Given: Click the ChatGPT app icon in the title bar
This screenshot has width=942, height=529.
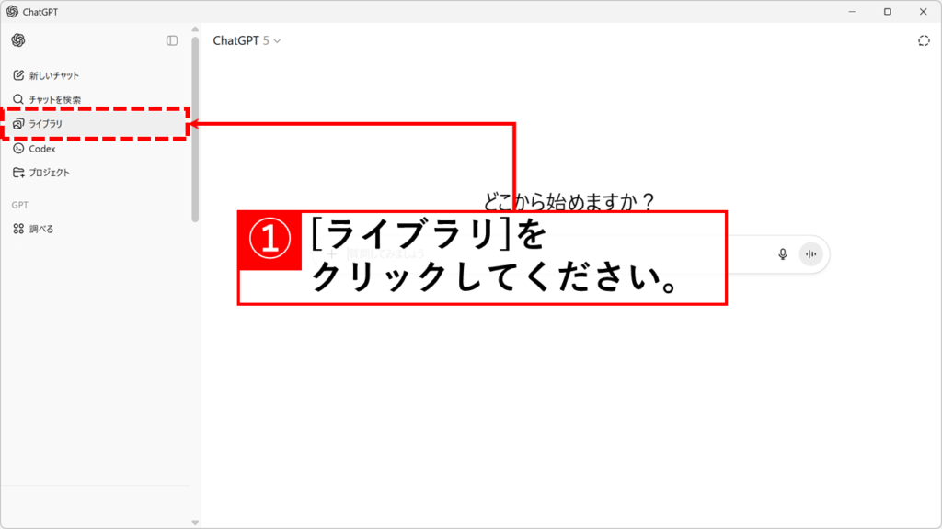Looking at the screenshot, I should tap(12, 12).
